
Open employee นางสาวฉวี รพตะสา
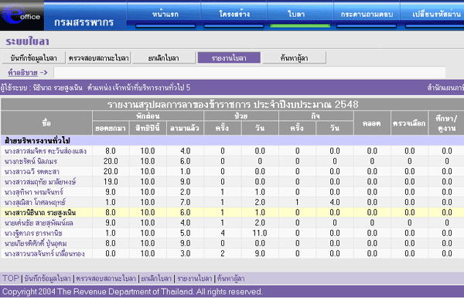pos(32,172)
